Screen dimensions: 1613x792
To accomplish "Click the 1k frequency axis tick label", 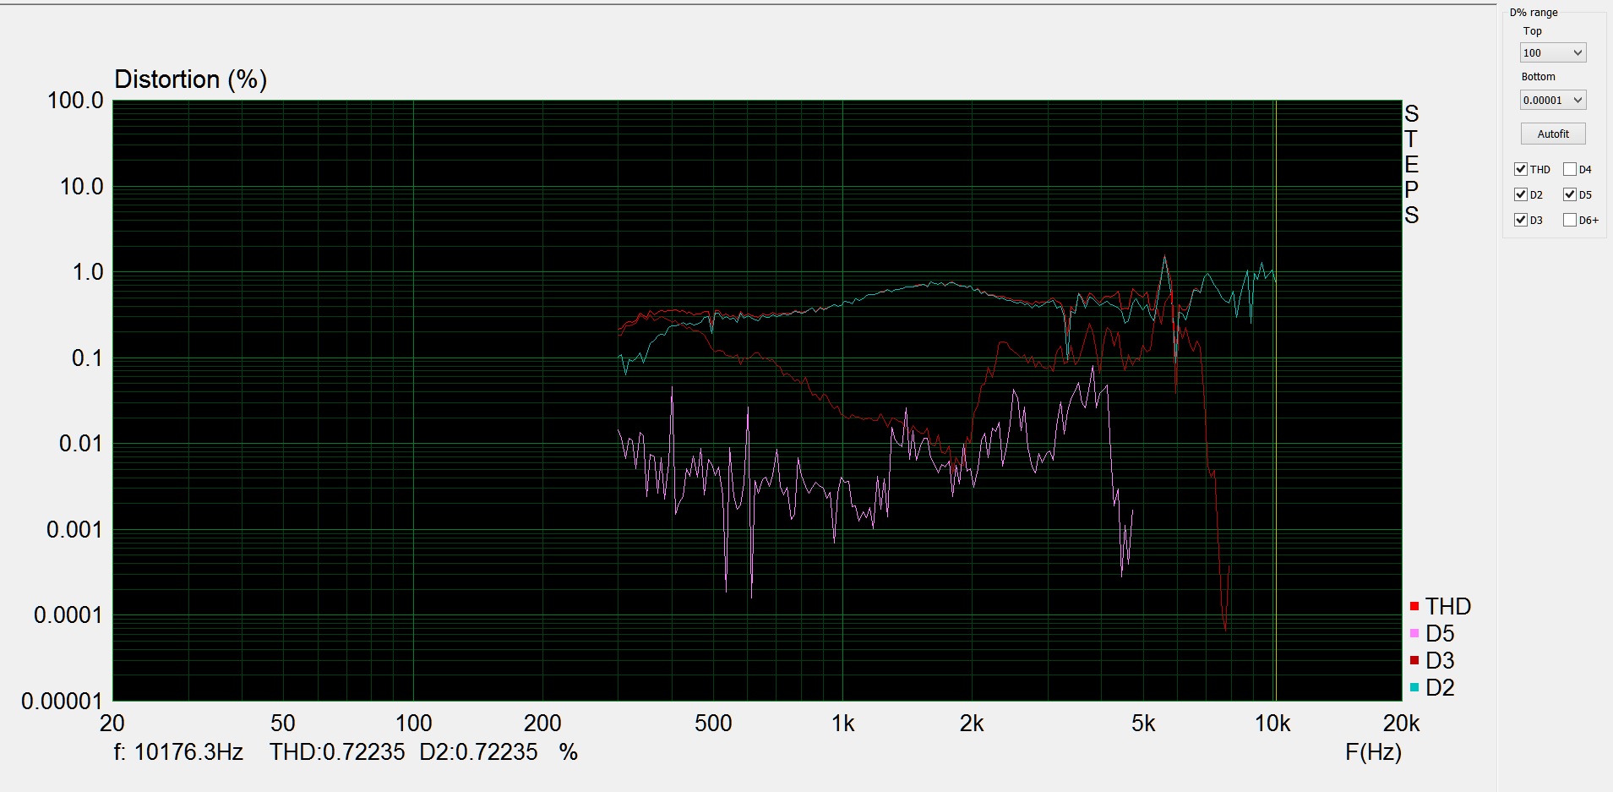I will coord(842,724).
